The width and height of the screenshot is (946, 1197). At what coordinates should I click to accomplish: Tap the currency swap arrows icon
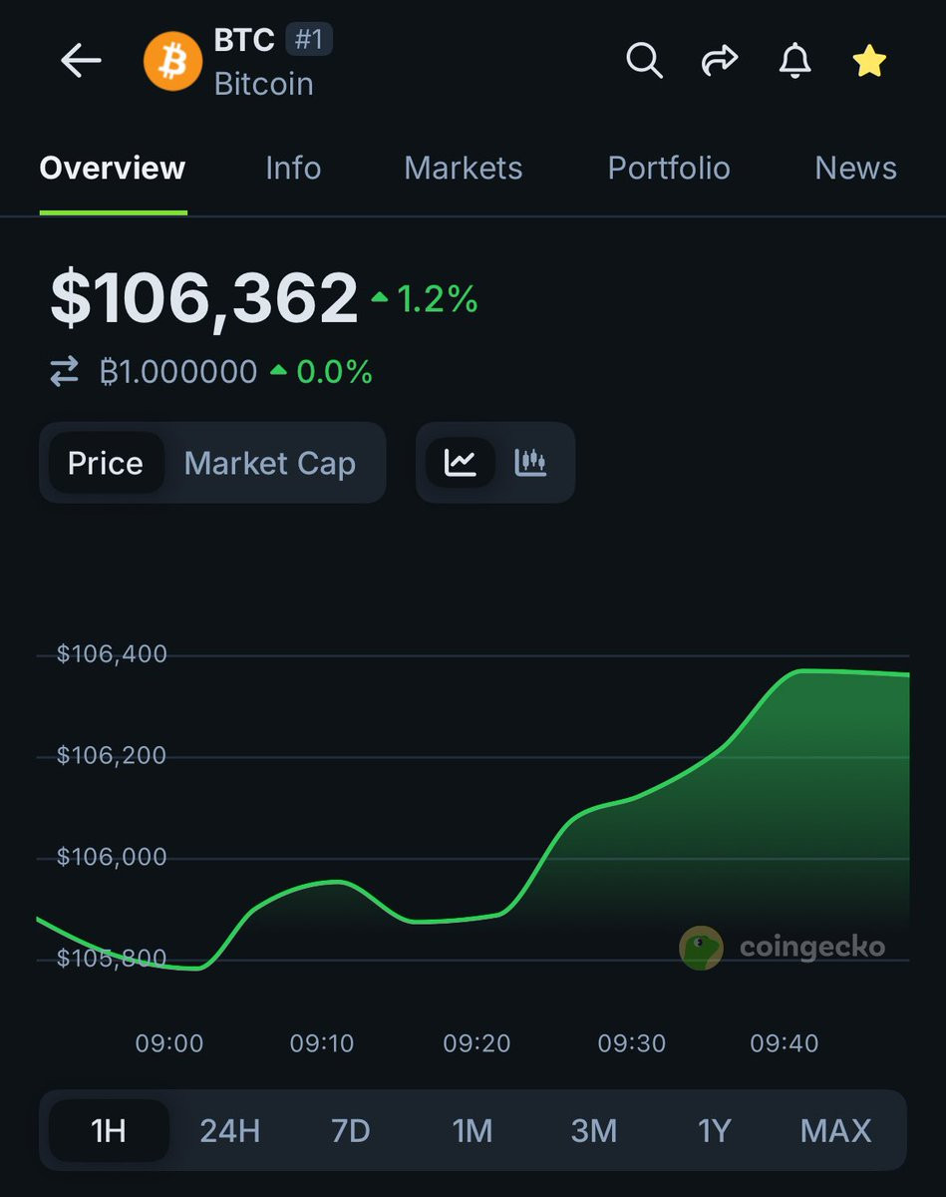[x=65, y=372]
